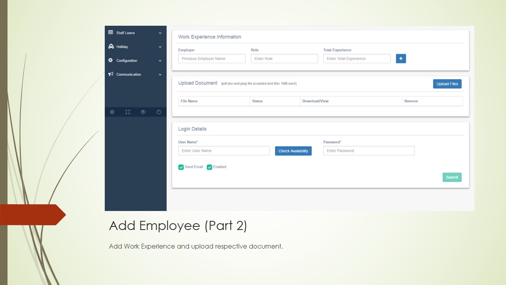Uncheck the Send Email checkbox
Screen dimensions: 506x285
181,167
